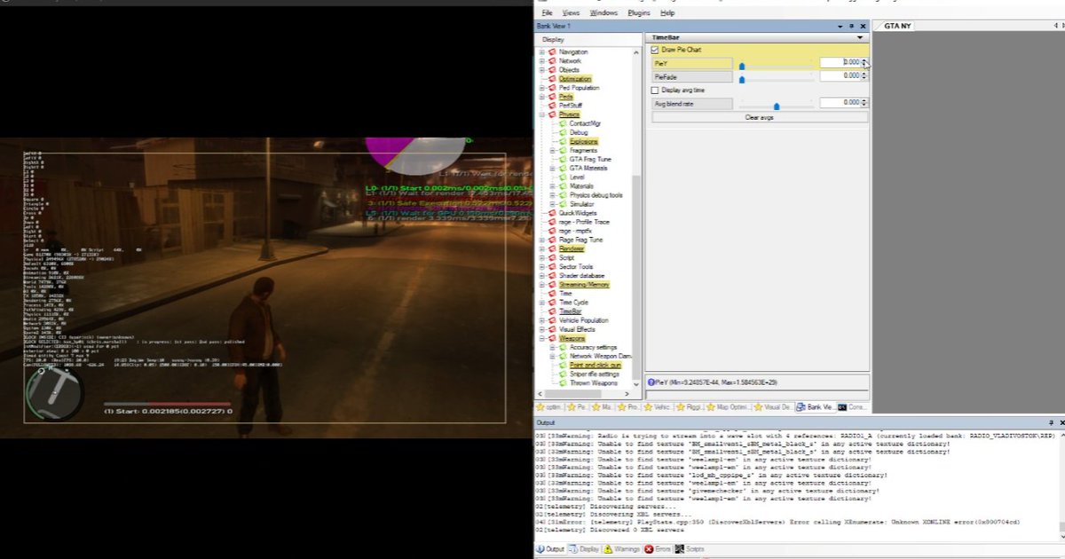Click the Clear avgs button
The width and height of the screenshot is (1065, 559).
759,117
